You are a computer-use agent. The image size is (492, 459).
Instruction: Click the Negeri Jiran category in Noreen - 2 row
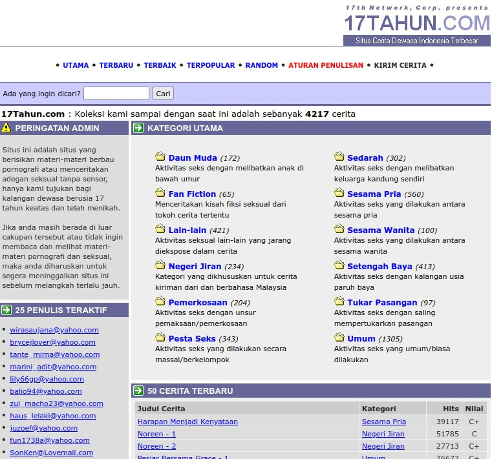383,446
